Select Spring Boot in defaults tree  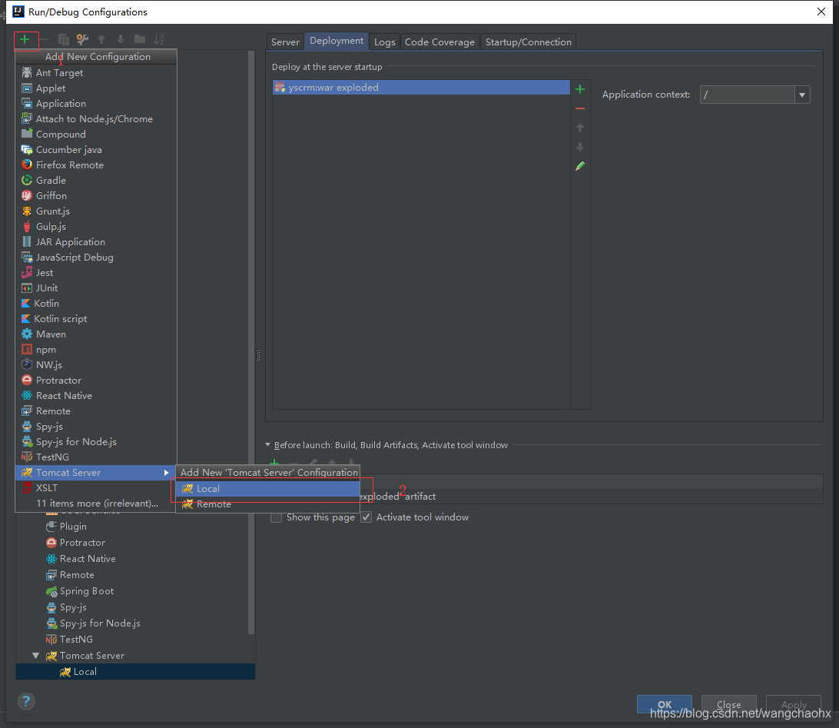coord(87,591)
